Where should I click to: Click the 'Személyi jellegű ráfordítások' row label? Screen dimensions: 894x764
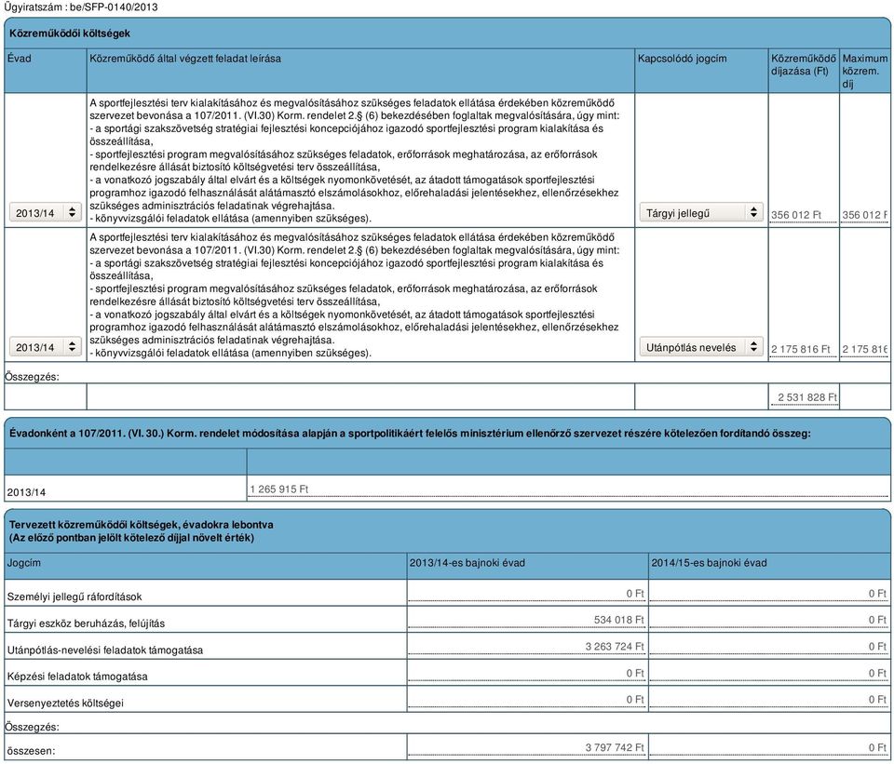74,596
